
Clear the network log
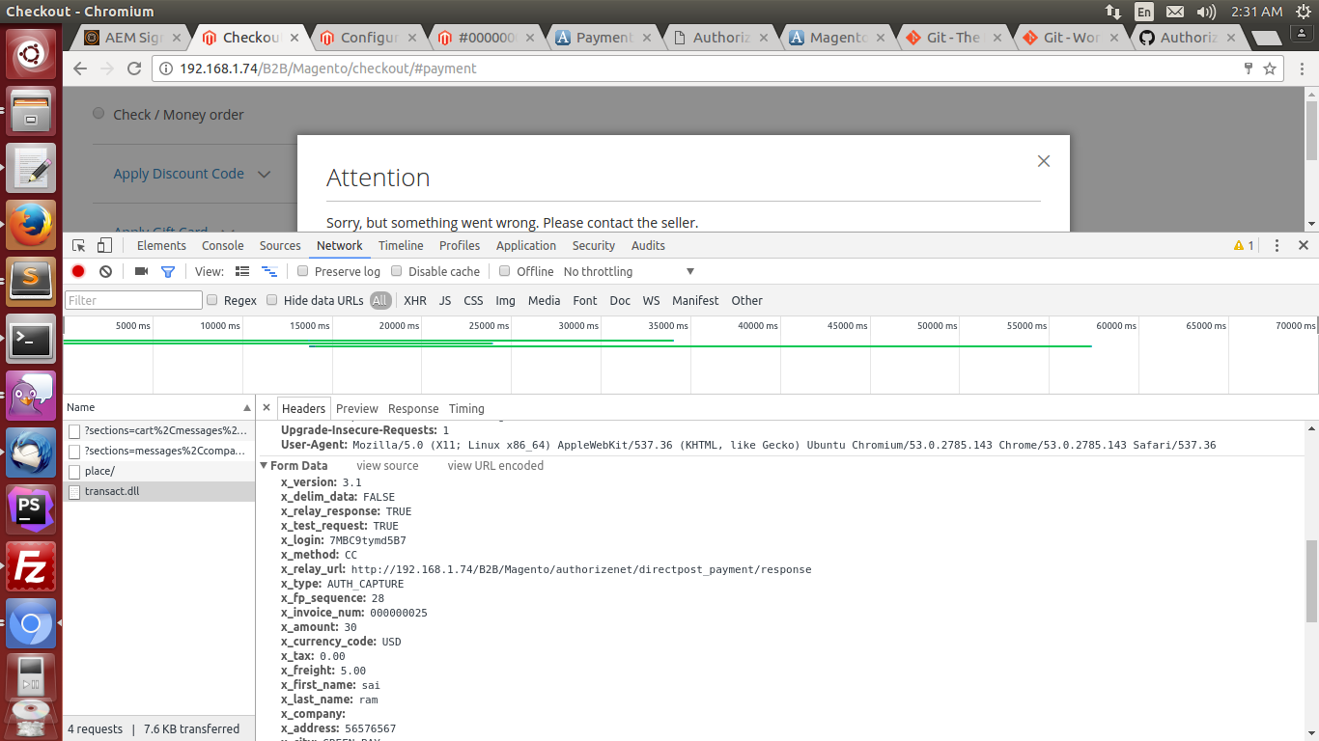click(x=105, y=272)
